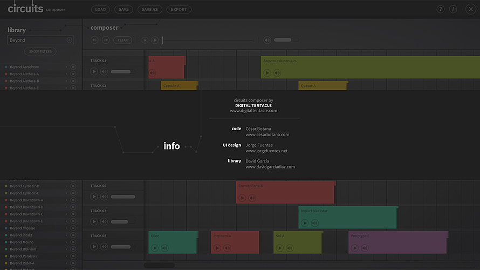The image size is (480, 270).
Task: Adjust TRACK 06 volume slider
Action: click(123, 197)
